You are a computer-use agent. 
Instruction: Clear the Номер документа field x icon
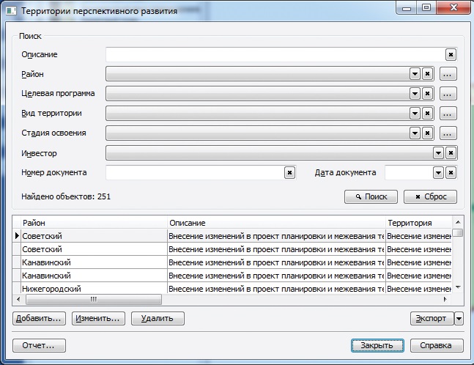pos(289,173)
